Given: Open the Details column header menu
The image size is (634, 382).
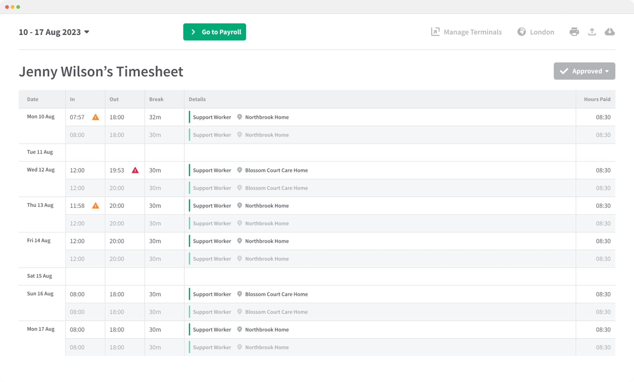Looking at the screenshot, I should 197,99.
